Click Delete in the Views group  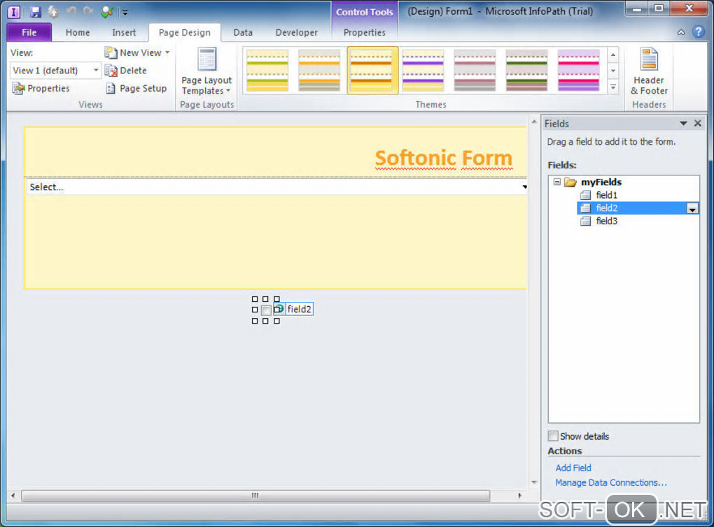pyautogui.click(x=126, y=71)
